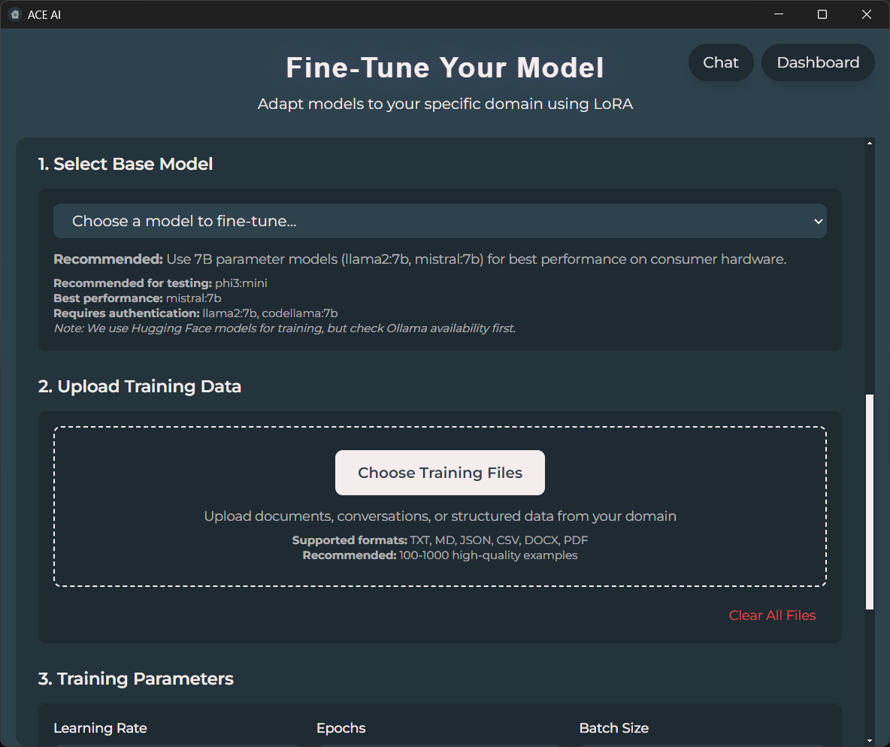The image size is (890, 747).
Task: Click the ACE AI icon in the title bar
Action: (x=14, y=14)
